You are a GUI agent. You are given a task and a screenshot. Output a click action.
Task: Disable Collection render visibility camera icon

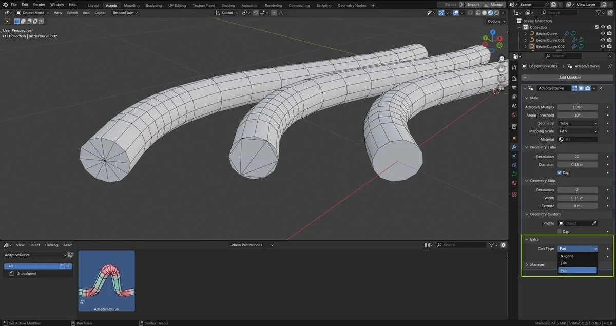tap(609, 27)
